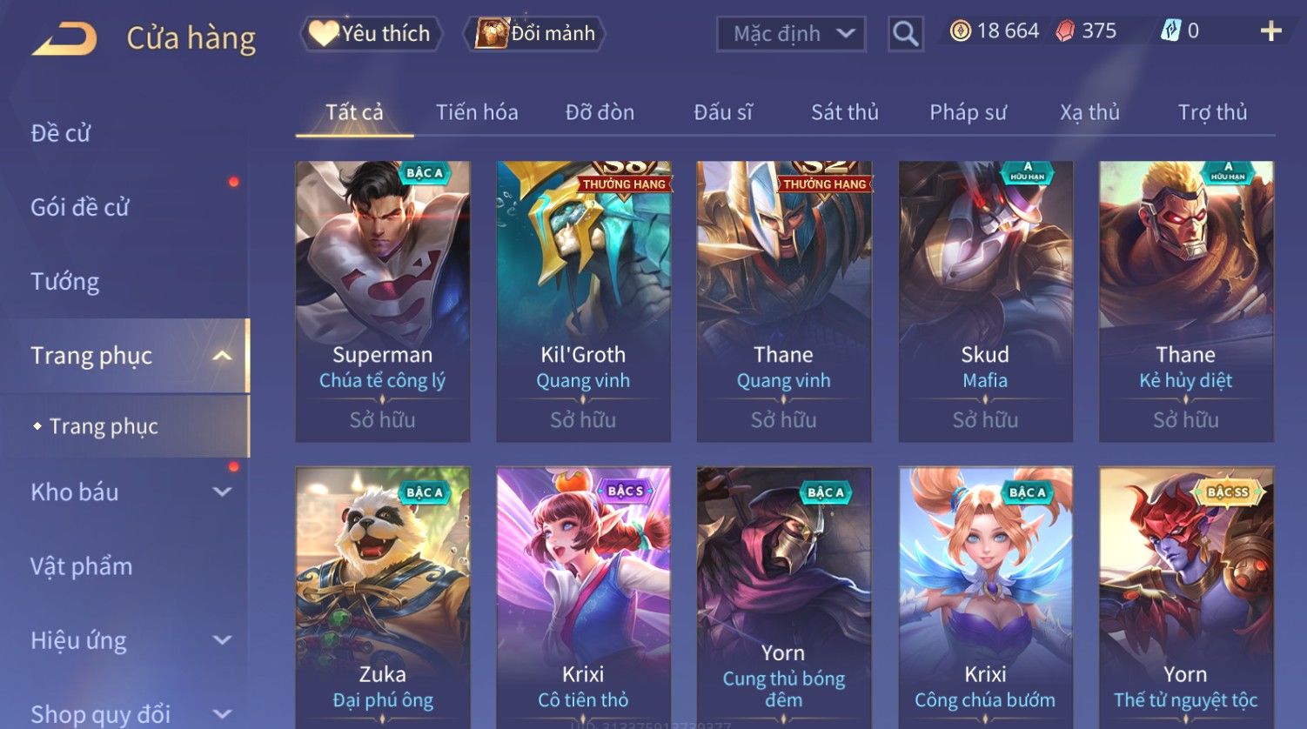Select the Superman Chúa tể công lý skin
The height and width of the screenshot is (729, 1307).
(383, 301)
